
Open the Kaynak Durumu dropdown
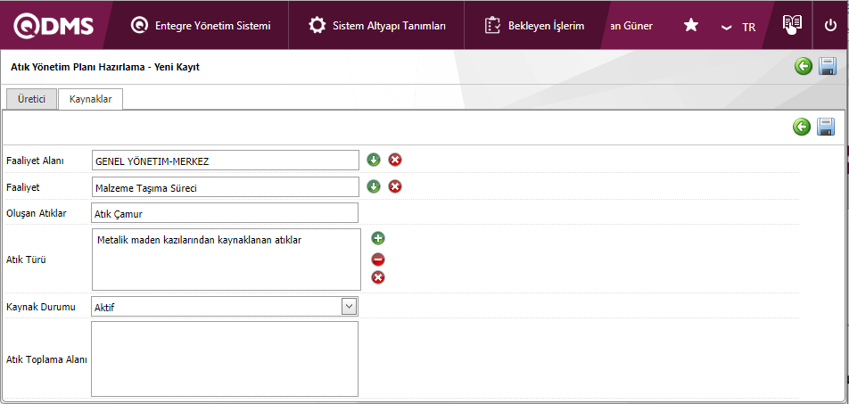225,307
